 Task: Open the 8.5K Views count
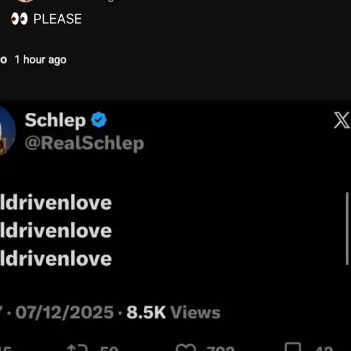tap(174, 313)
